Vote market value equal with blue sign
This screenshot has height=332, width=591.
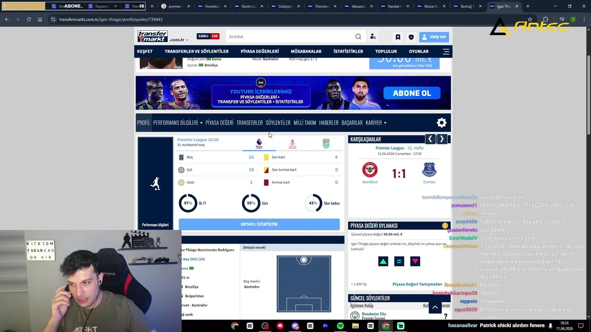pyautogui.click(x=399, y=261)
